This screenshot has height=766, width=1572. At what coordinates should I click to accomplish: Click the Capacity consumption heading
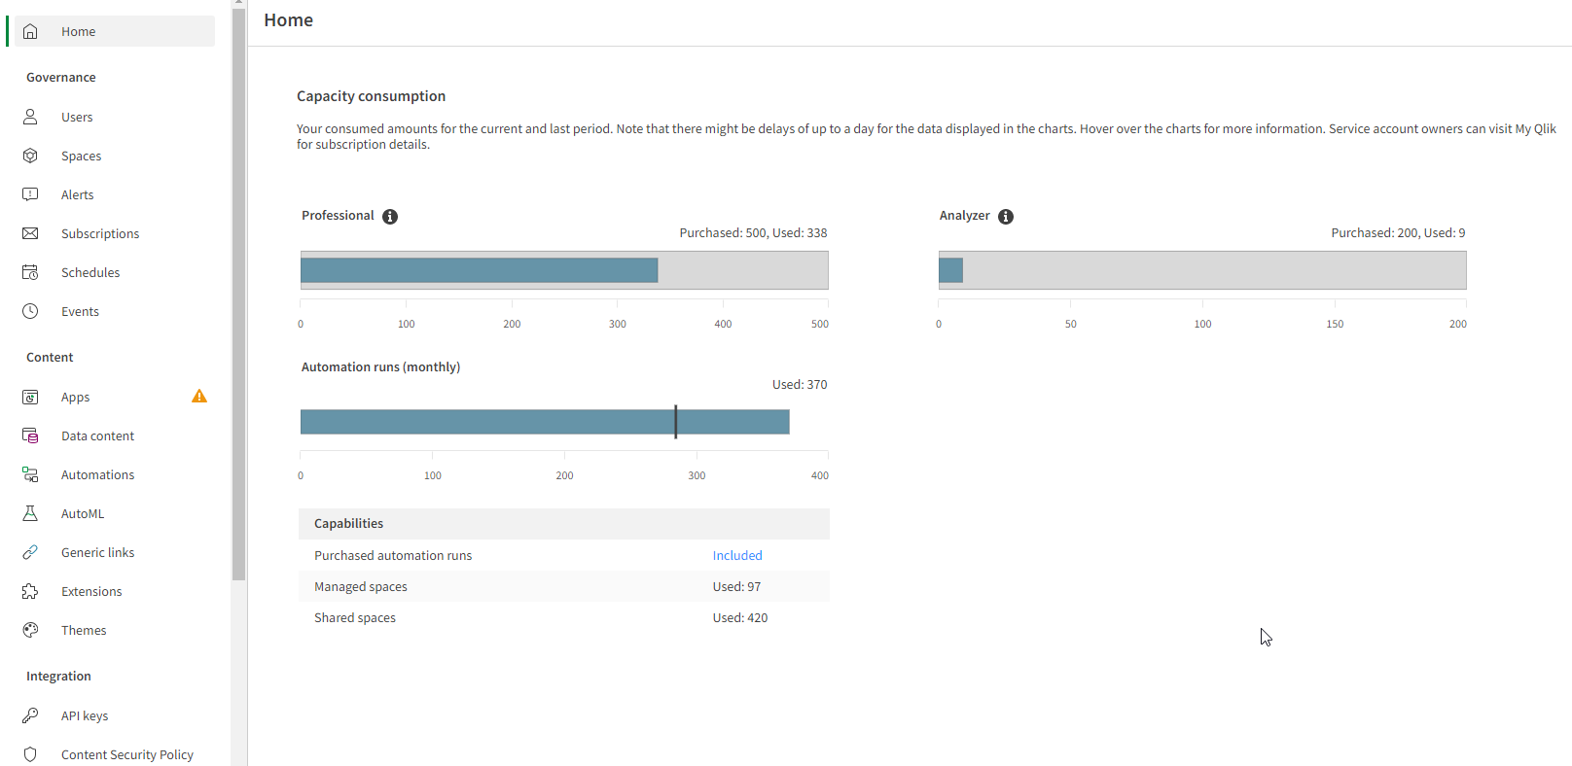(371, 96)
